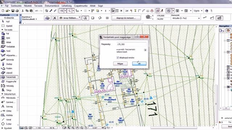Select the Kijelölő marquee tool
This screenshot has height=130, width=232.
(x=9, y=26)
